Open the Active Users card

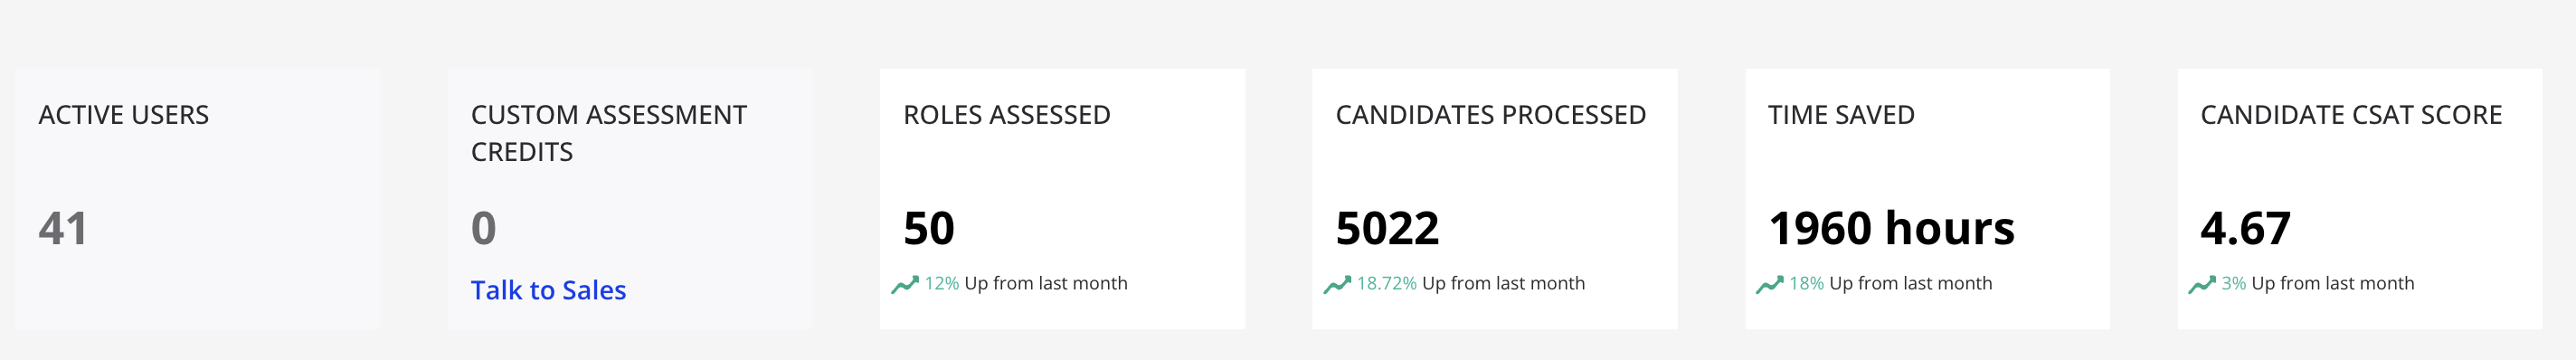(x=198, y=199)
